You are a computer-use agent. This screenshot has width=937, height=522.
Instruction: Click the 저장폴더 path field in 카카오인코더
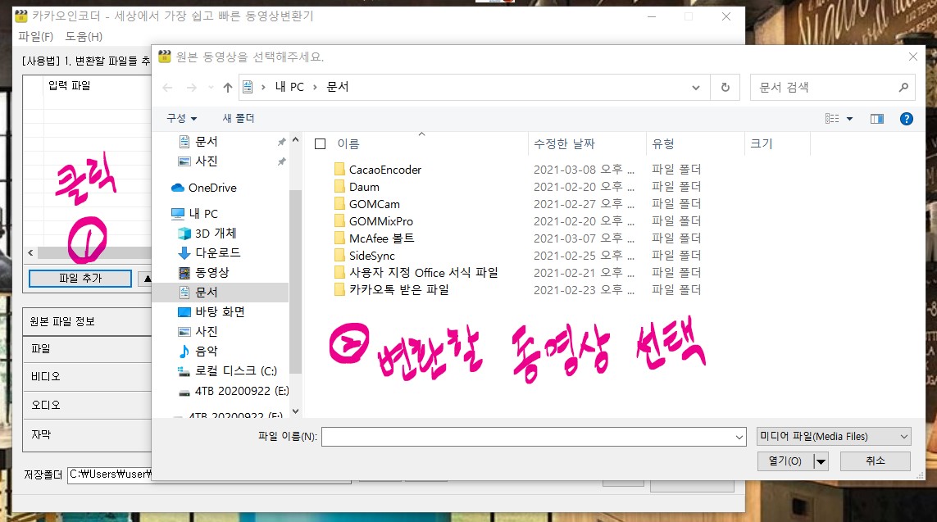(110, 474)
